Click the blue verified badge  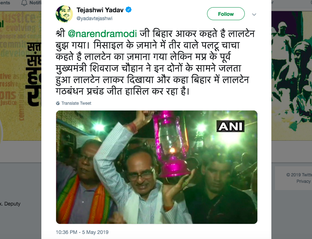pos(129,10)
